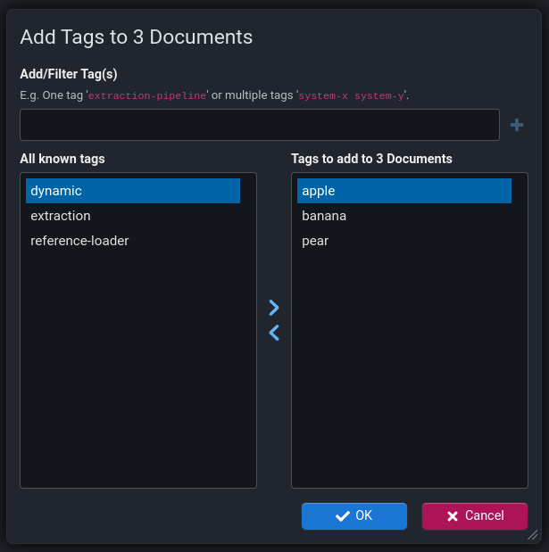Click the 'extraction-pipeline' example text

click(x=146, y=95)
